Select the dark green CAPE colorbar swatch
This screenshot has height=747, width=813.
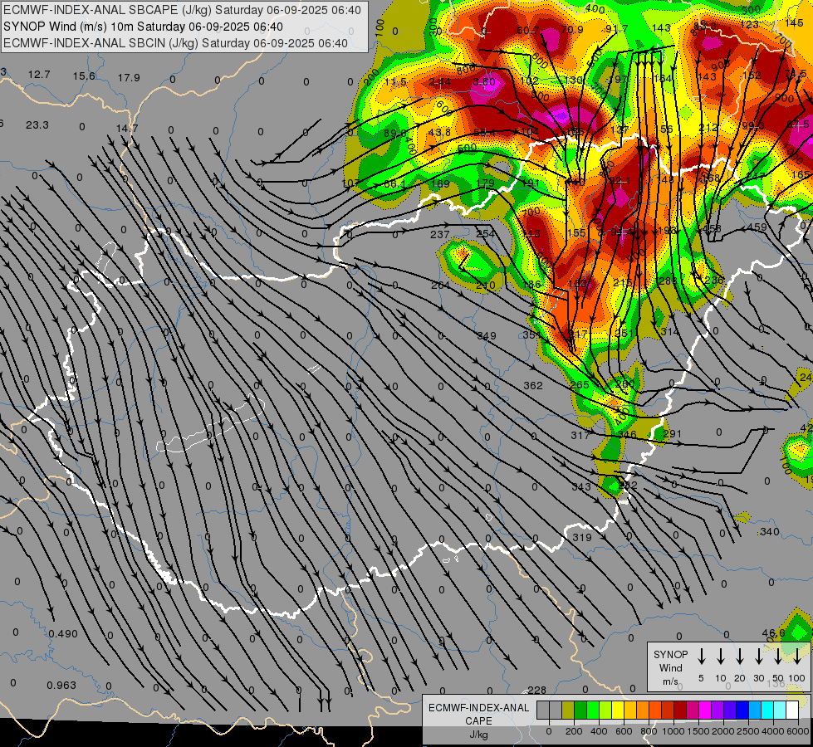click(x=580, y=710)
